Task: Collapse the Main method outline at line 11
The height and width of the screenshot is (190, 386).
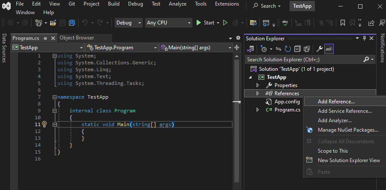Action: coord(55,125)
